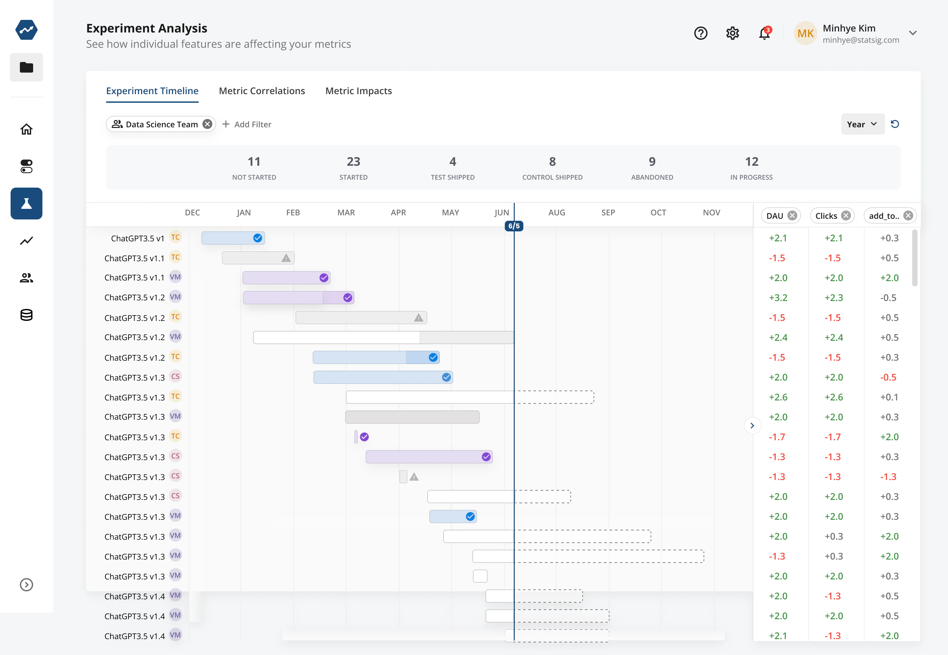The width and height of the screenshot is (948, 655).
Task: Open Feature Gates via the toggle icon in sidebar
Action: [x=26, y=166]
